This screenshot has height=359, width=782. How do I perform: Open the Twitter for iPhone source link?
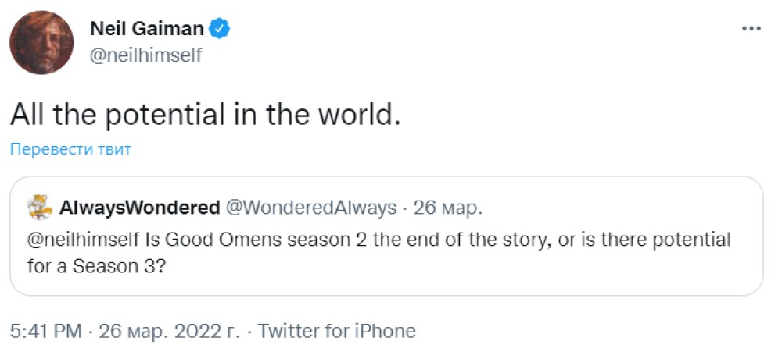pyautogui.click(x=336, y=331)
